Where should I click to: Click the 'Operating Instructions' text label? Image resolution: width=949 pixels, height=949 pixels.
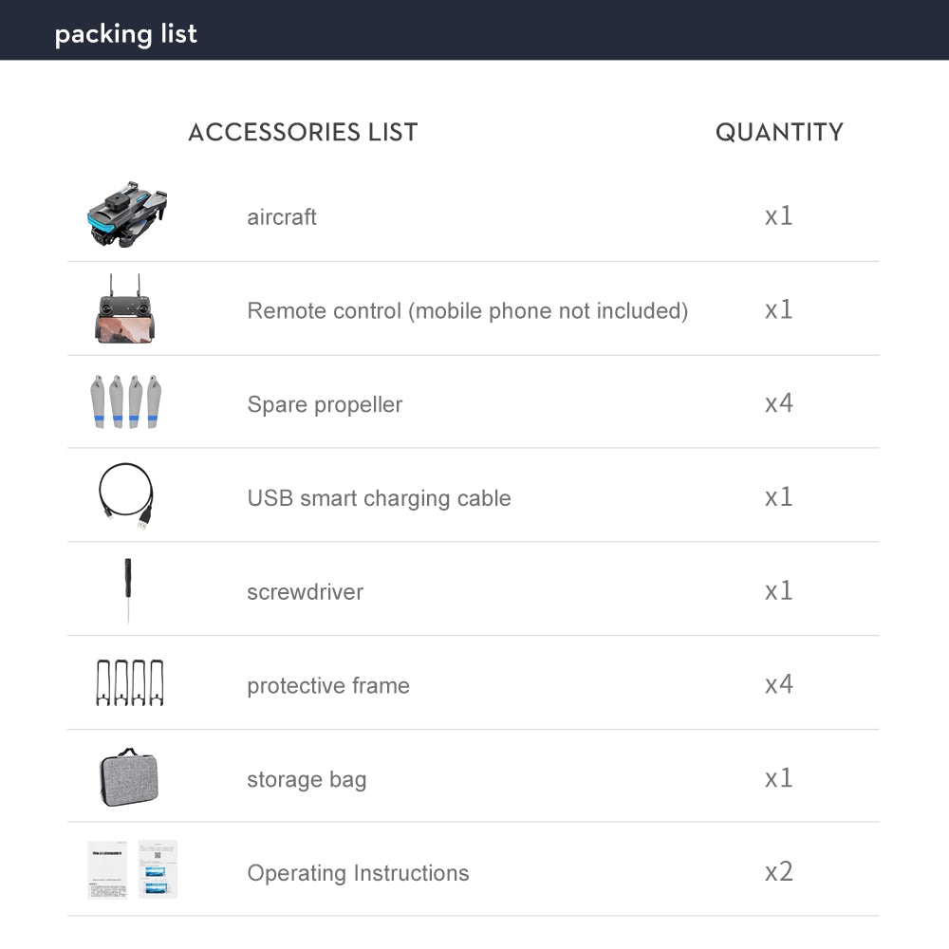pyautogui.click(x=358, y=873)
